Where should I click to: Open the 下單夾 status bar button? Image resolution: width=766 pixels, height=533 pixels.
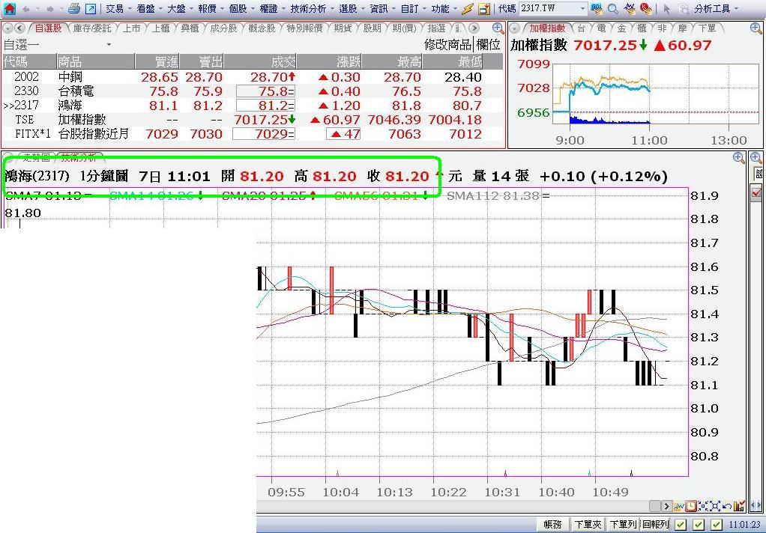pyautogui.click(x=588, y=525)
